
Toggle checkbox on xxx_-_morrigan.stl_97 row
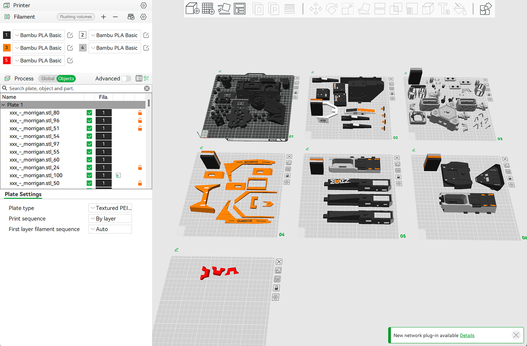click(x=89, y=144)
